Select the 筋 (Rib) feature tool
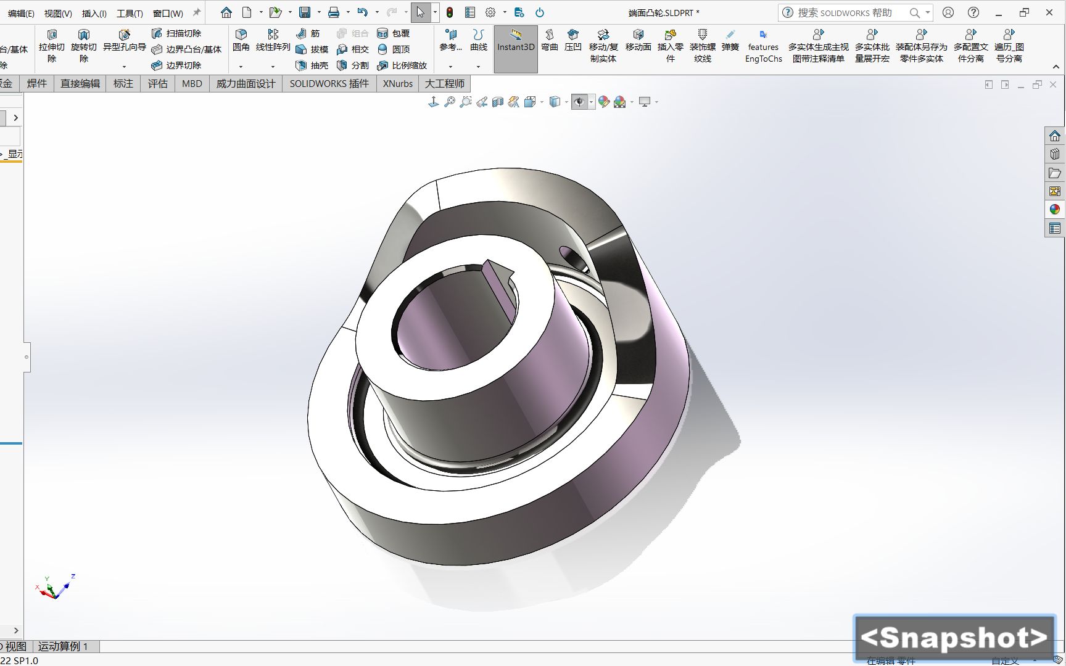 [309, 34]
